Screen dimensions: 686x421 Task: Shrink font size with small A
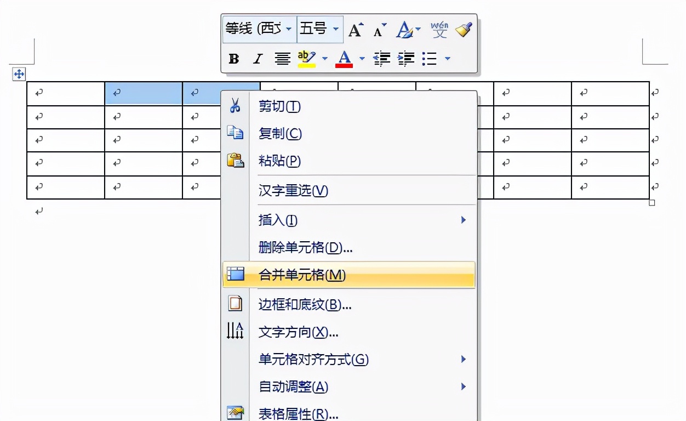pyautogui.click(x=380, y=30)
